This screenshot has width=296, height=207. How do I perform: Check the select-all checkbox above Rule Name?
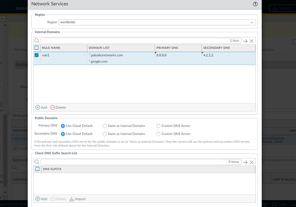36,48
